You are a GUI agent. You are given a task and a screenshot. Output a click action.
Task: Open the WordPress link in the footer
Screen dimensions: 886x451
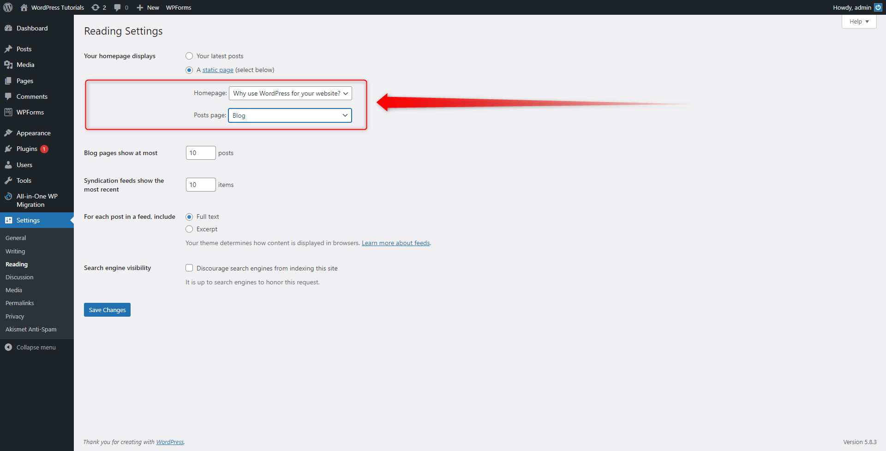pos(170,442)
